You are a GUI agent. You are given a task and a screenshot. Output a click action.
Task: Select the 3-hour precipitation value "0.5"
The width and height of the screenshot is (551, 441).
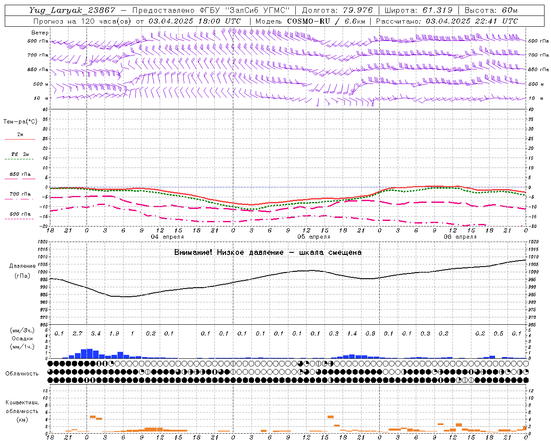tap(498, 333)
